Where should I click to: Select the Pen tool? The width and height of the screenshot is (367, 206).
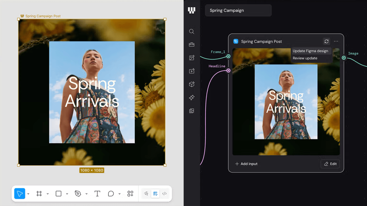click(x=78, y=193)
